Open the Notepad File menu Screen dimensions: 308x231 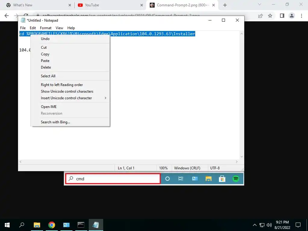click(23, 28)
